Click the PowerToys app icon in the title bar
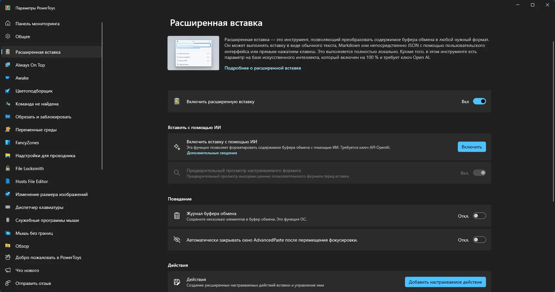Screen dimensions: 555x292 click(x=8, y=8)
